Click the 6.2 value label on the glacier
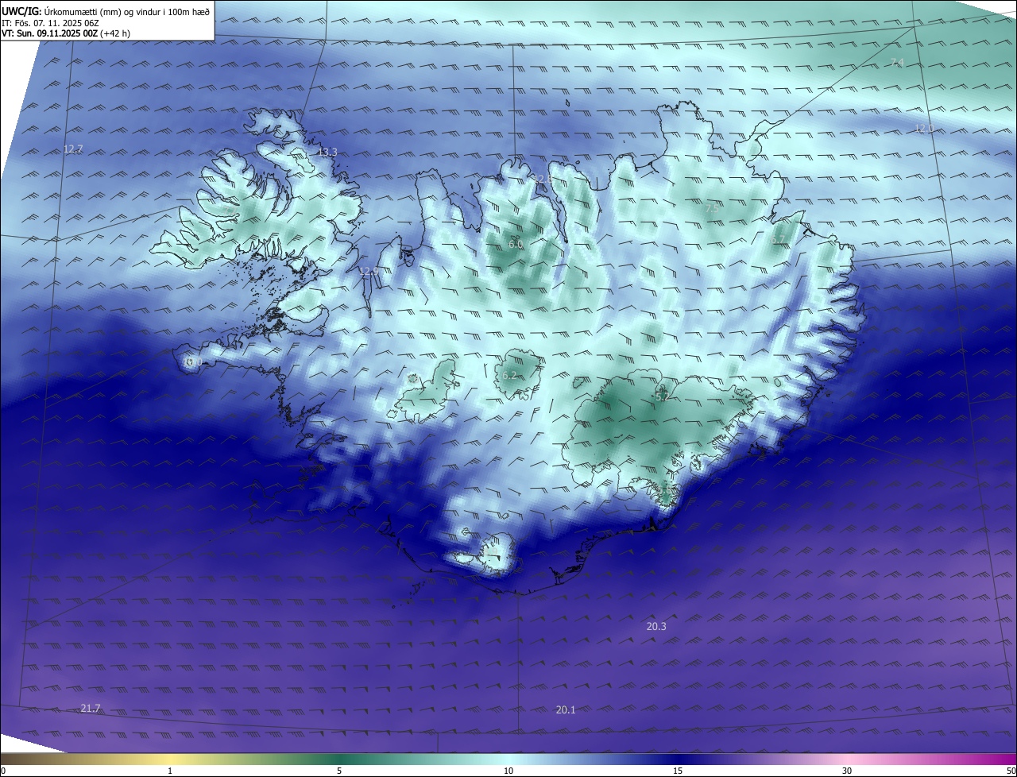Screen dimensions: 1017x777 pos(509,375)
